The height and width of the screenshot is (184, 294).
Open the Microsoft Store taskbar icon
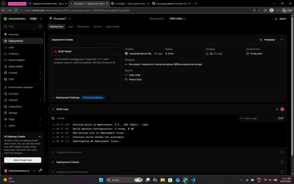pos(170,180)
